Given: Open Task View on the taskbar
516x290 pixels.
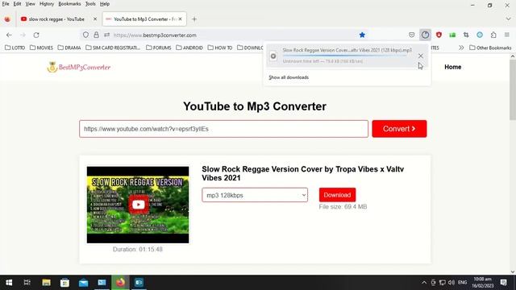Looking at the screenshot, I should tap(27, 283).
